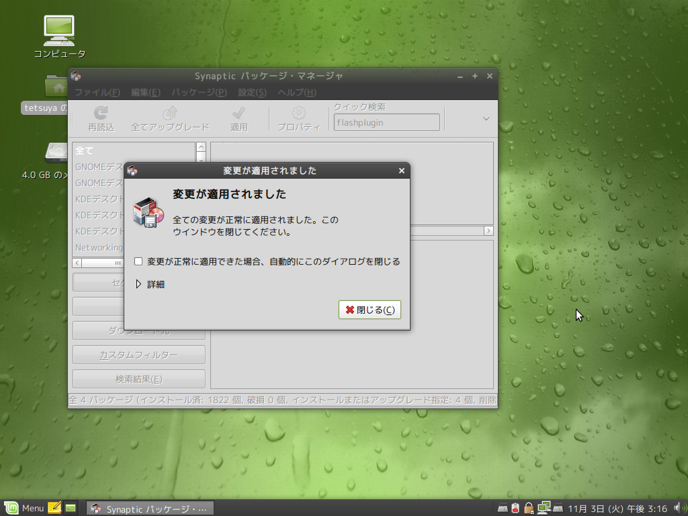Screen dimensions: 688x516
Task: Click the drive tray icon beside the clock
Action: pyautogui.click(x=558, y=509)
